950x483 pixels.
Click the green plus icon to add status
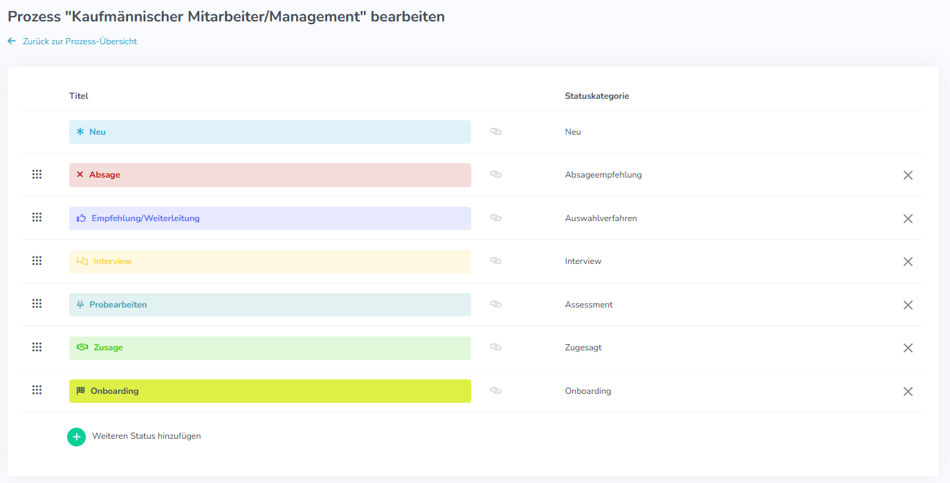pyautogui.click(x=76, y=437)
